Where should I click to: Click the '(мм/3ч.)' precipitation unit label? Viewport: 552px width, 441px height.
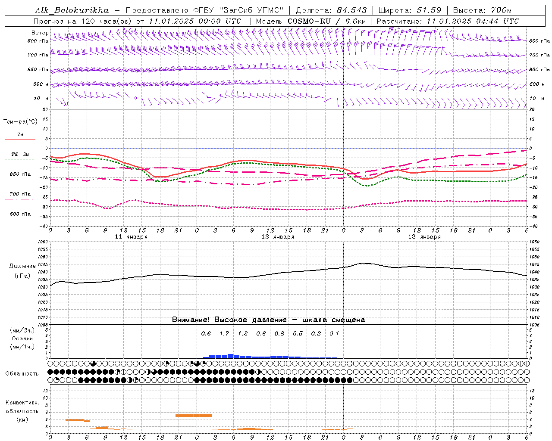[22, 330]
